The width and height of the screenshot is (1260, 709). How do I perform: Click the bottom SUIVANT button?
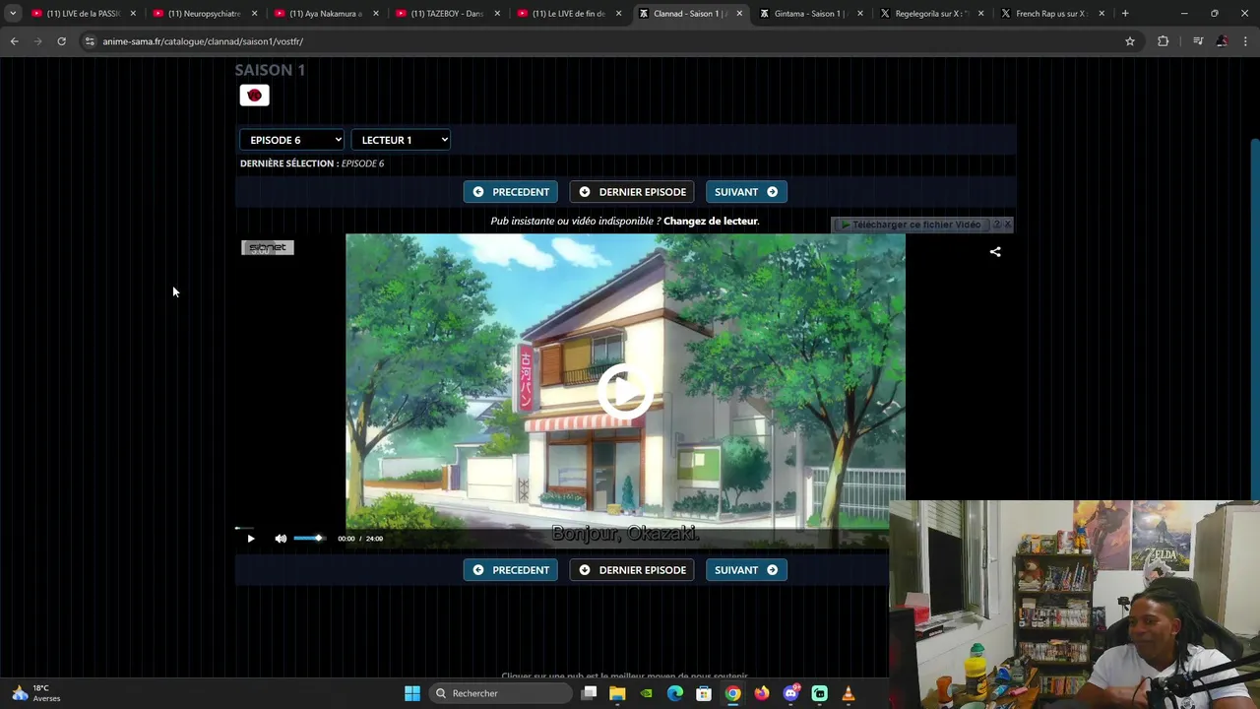pyautogui.click(x=746, y=570)
